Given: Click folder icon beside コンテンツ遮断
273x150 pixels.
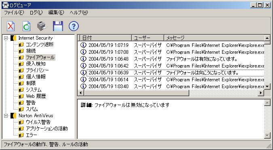Looking at the screenshot, I should pos(21,44).
